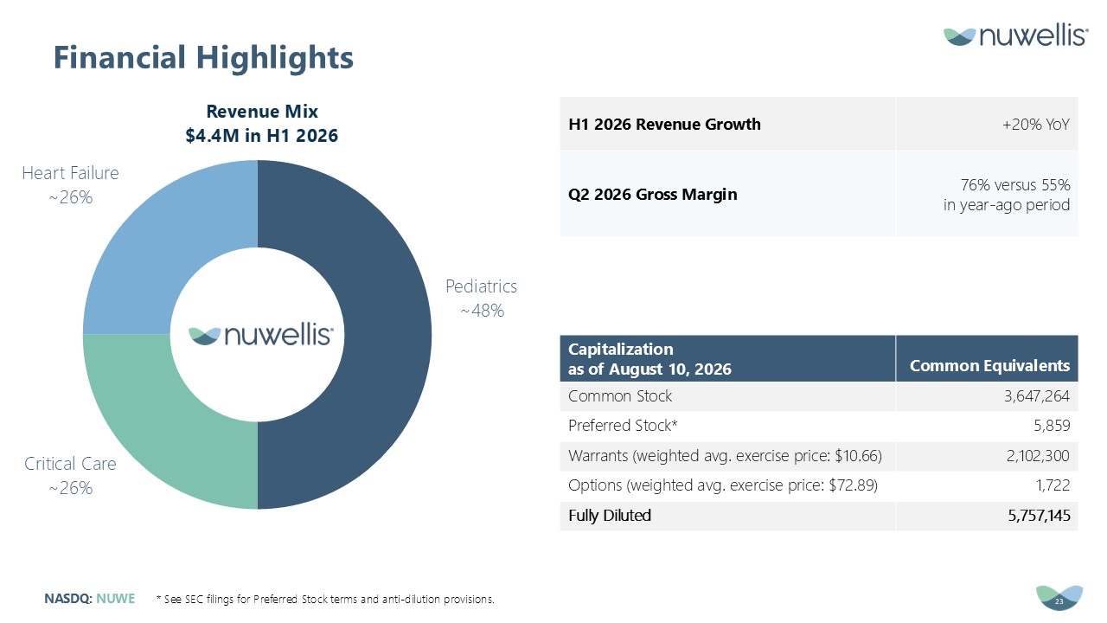Viewport: 1107px width, 623px height.
Task: Click the Heart Failure ~26% label
Action: click(x=70, y=185)
